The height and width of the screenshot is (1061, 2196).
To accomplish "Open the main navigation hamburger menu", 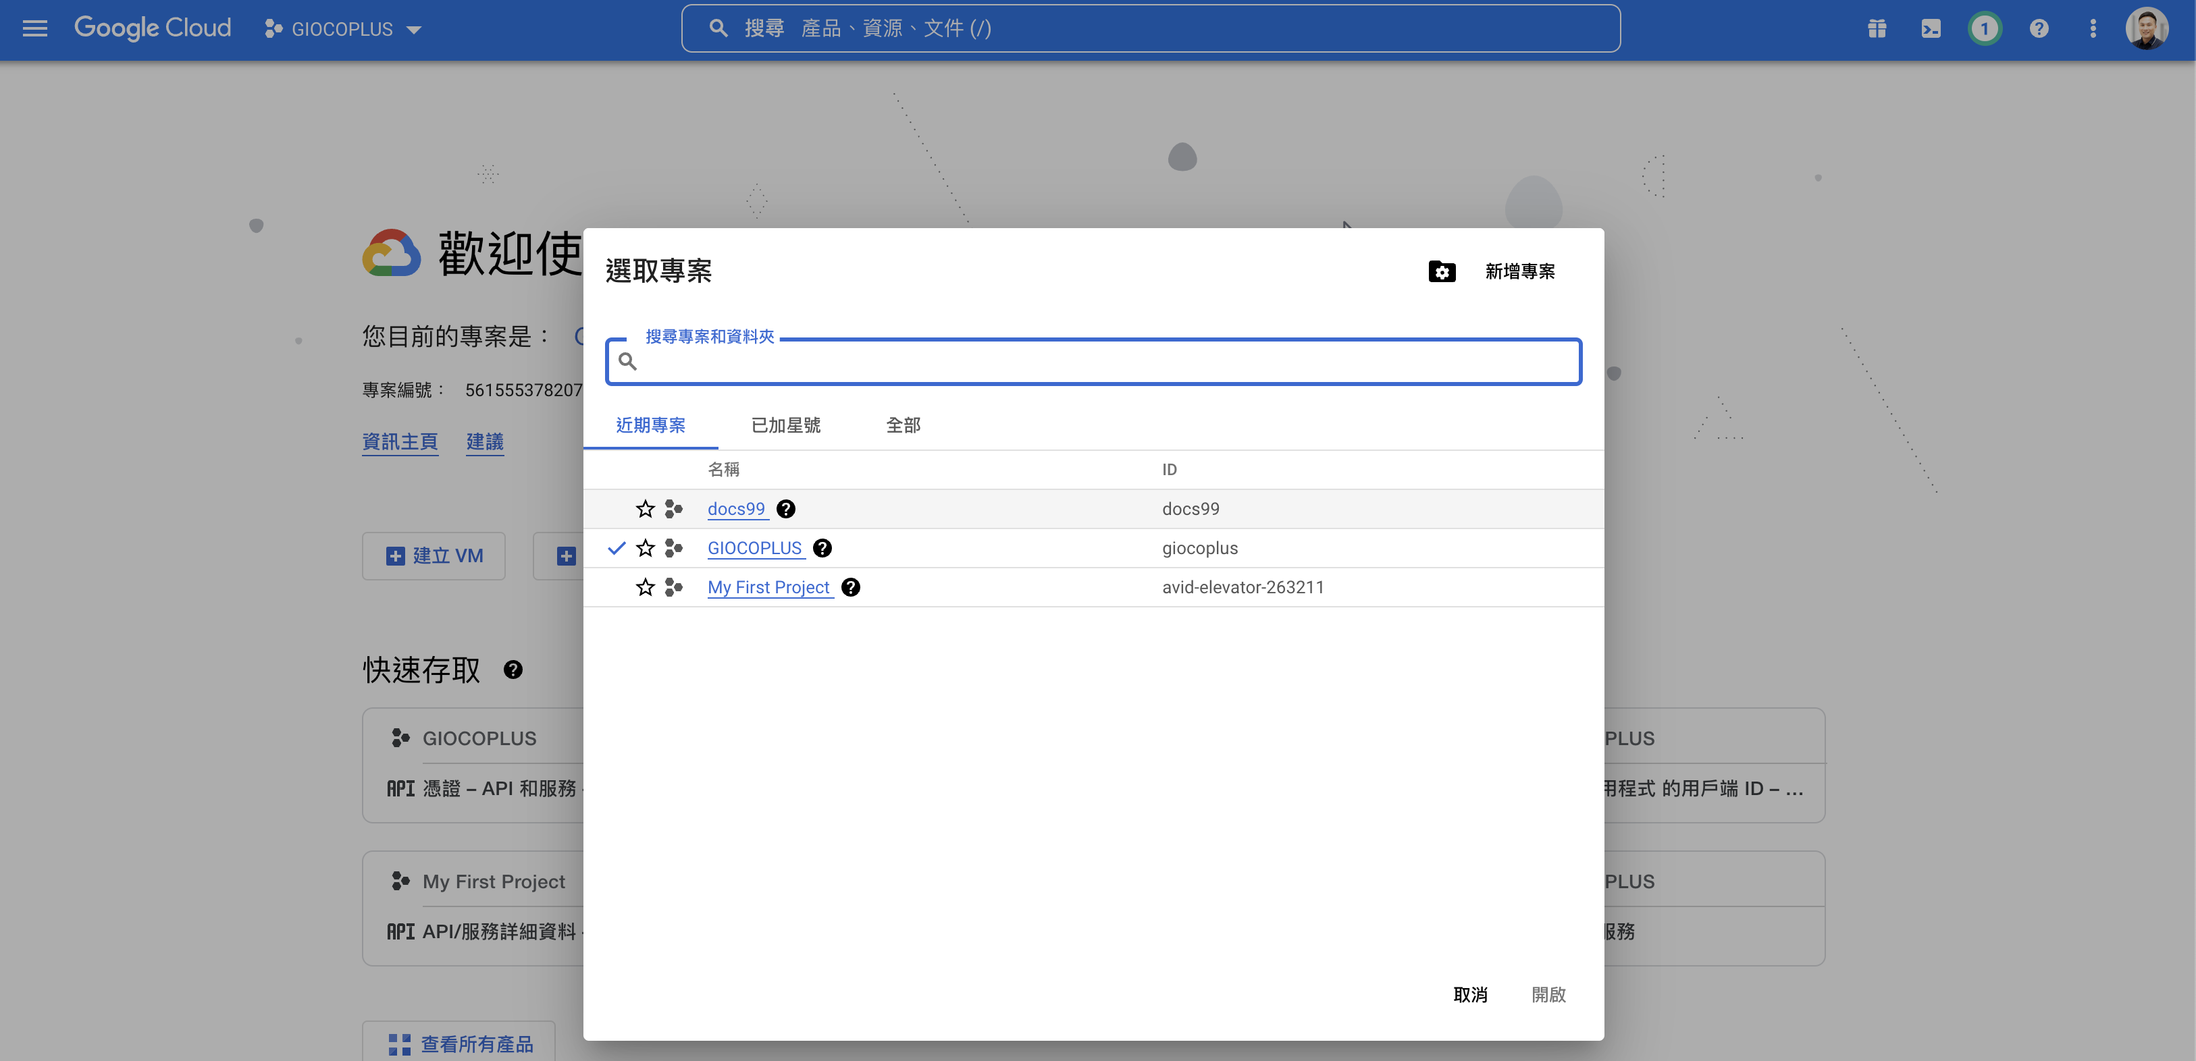I will (x=35, y=28).
